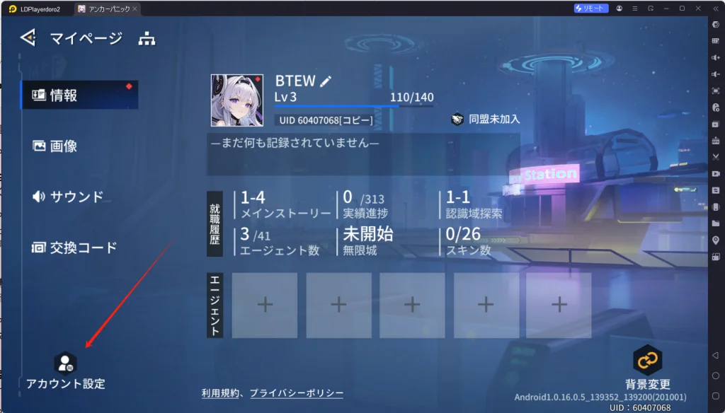Tap the Android home circle
The image size is (725, 413).
click(x=715, y=376)
